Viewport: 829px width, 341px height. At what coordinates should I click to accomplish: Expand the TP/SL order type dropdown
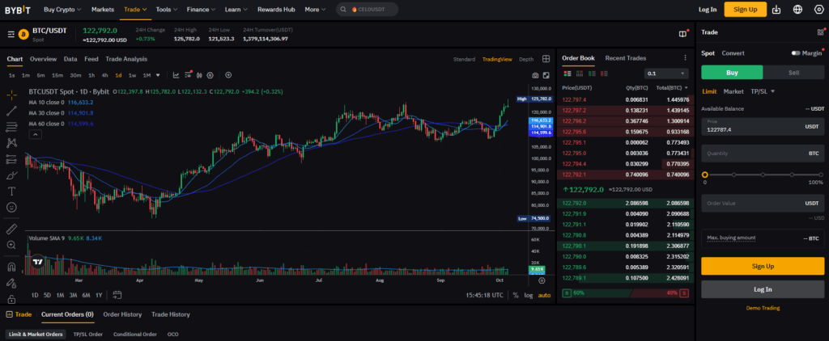tap(763, 91)
